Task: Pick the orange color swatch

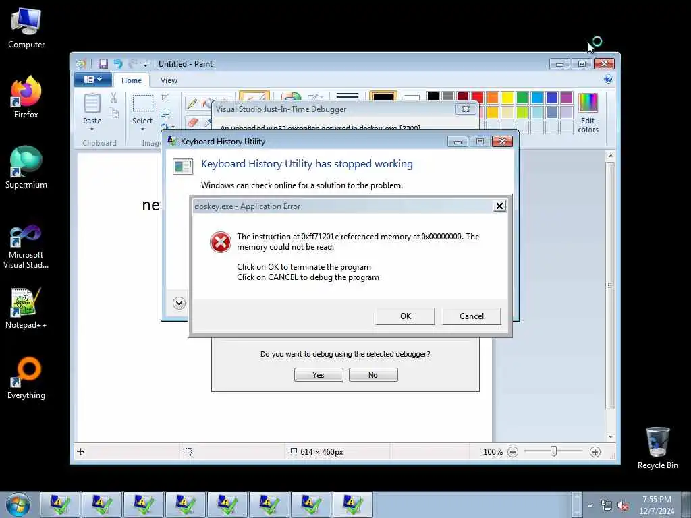Action: (493, 97)
